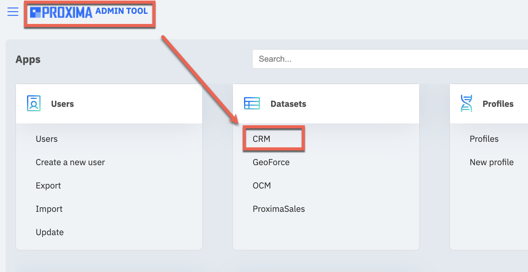Select Create a new user
Image resolution: width=528 pixels, height=272 pixels.
pyautogui.click(x=70, y=162)
